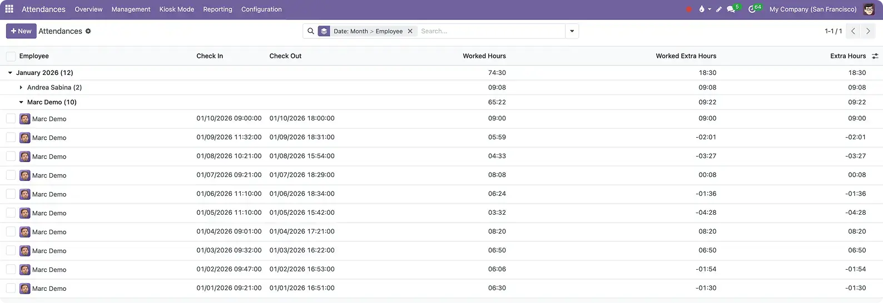Go to the next page arrow
This screenshot has width=883, height=303.
[868, 31]
